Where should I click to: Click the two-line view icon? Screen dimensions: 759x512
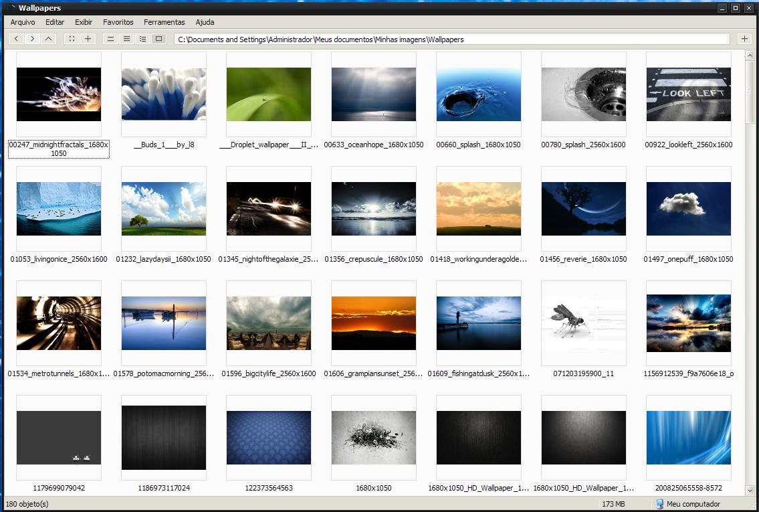tap(110, 39)
